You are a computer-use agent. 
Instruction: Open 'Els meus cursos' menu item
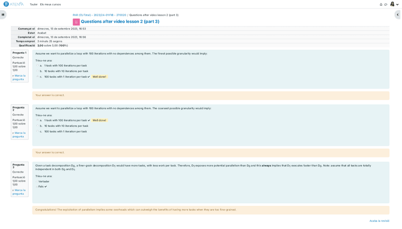[50, 5]
